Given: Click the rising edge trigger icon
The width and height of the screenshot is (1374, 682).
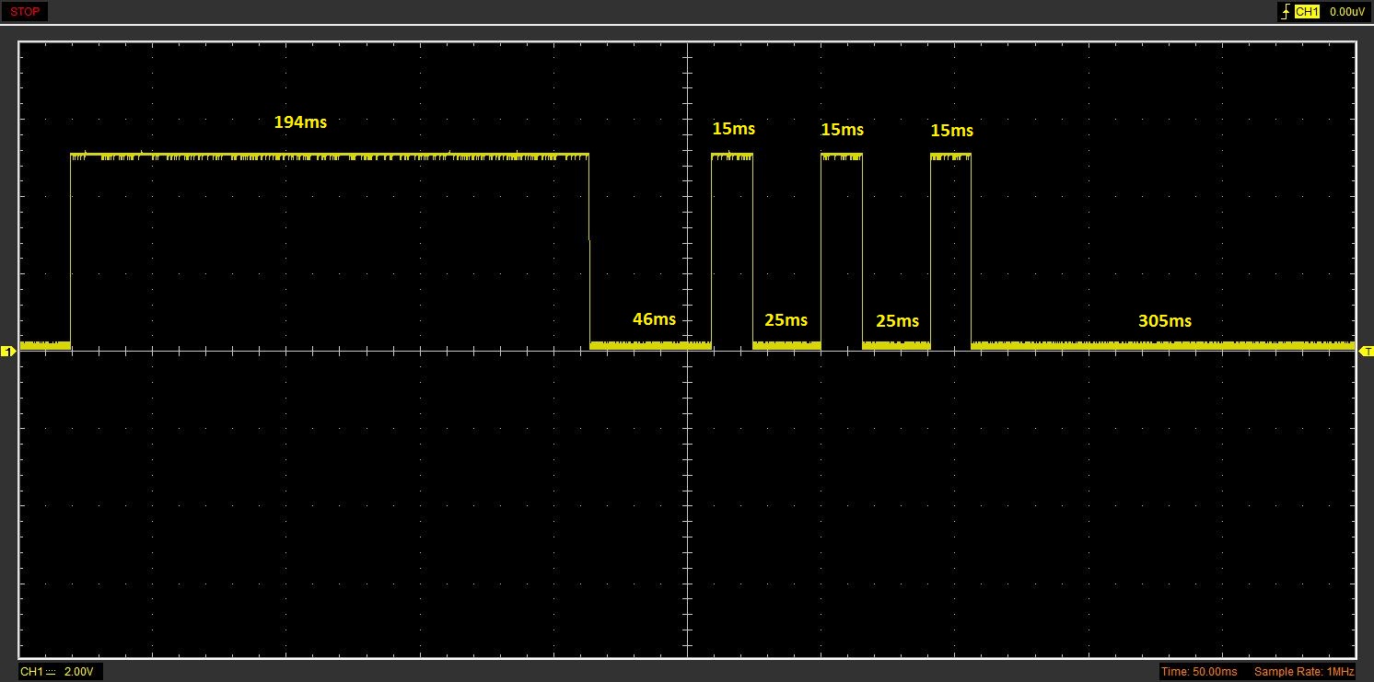Looking at the screenshot, I should (1285, 12).
